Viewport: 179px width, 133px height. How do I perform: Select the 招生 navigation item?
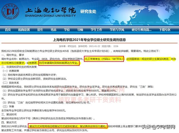(x=40, y=30)
